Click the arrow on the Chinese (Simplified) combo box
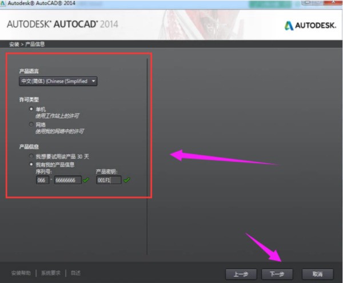 pyautogui.click(x=93, y=81)
